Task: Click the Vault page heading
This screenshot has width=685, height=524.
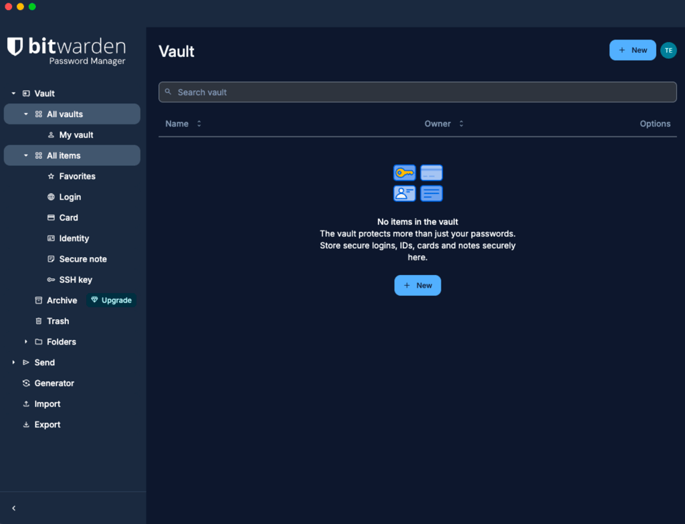Action: [x=177, y=52]
